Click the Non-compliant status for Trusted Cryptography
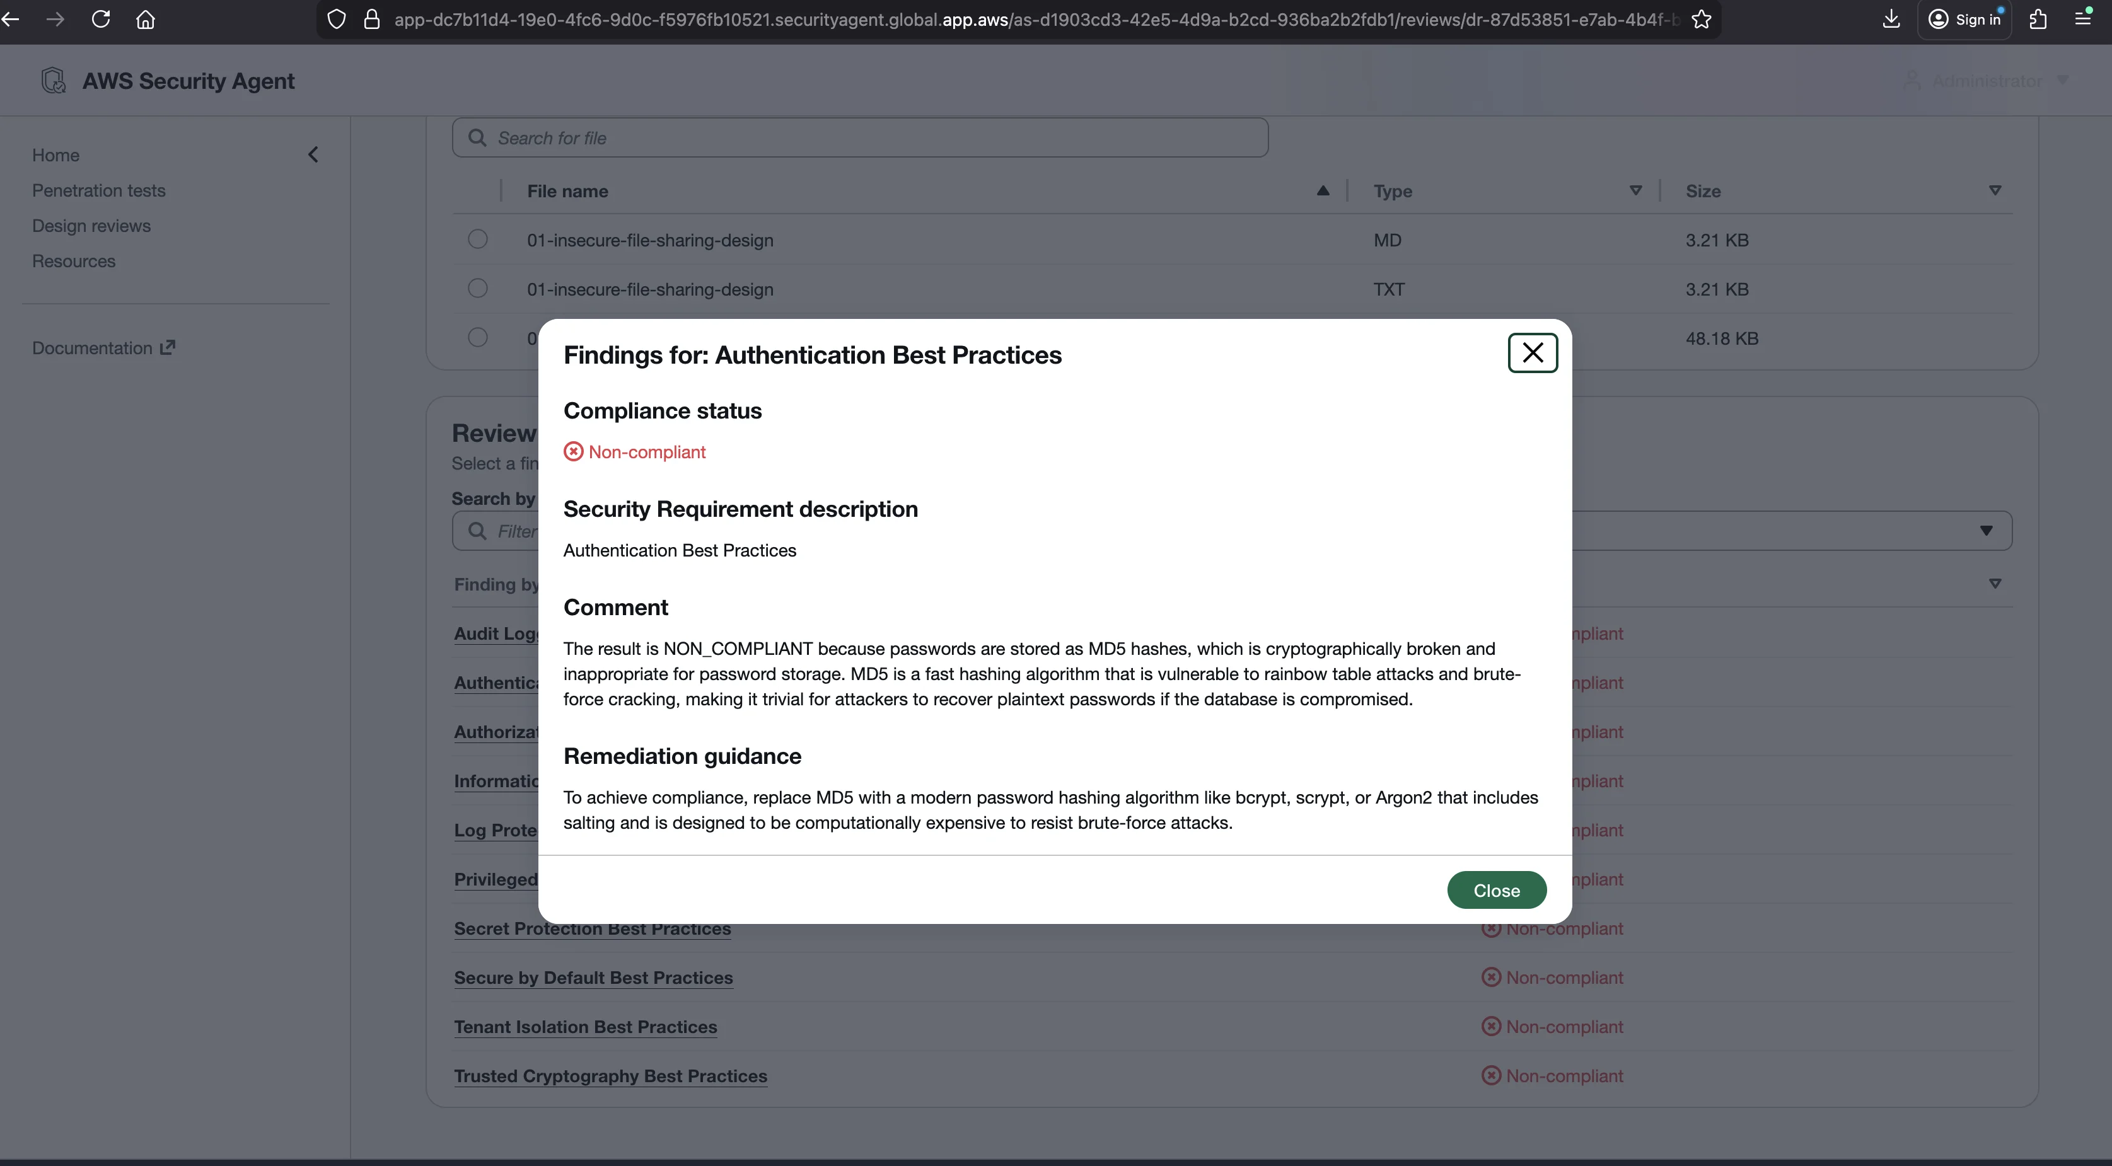The image size is (2112, 1166). click(1552, 1076)
